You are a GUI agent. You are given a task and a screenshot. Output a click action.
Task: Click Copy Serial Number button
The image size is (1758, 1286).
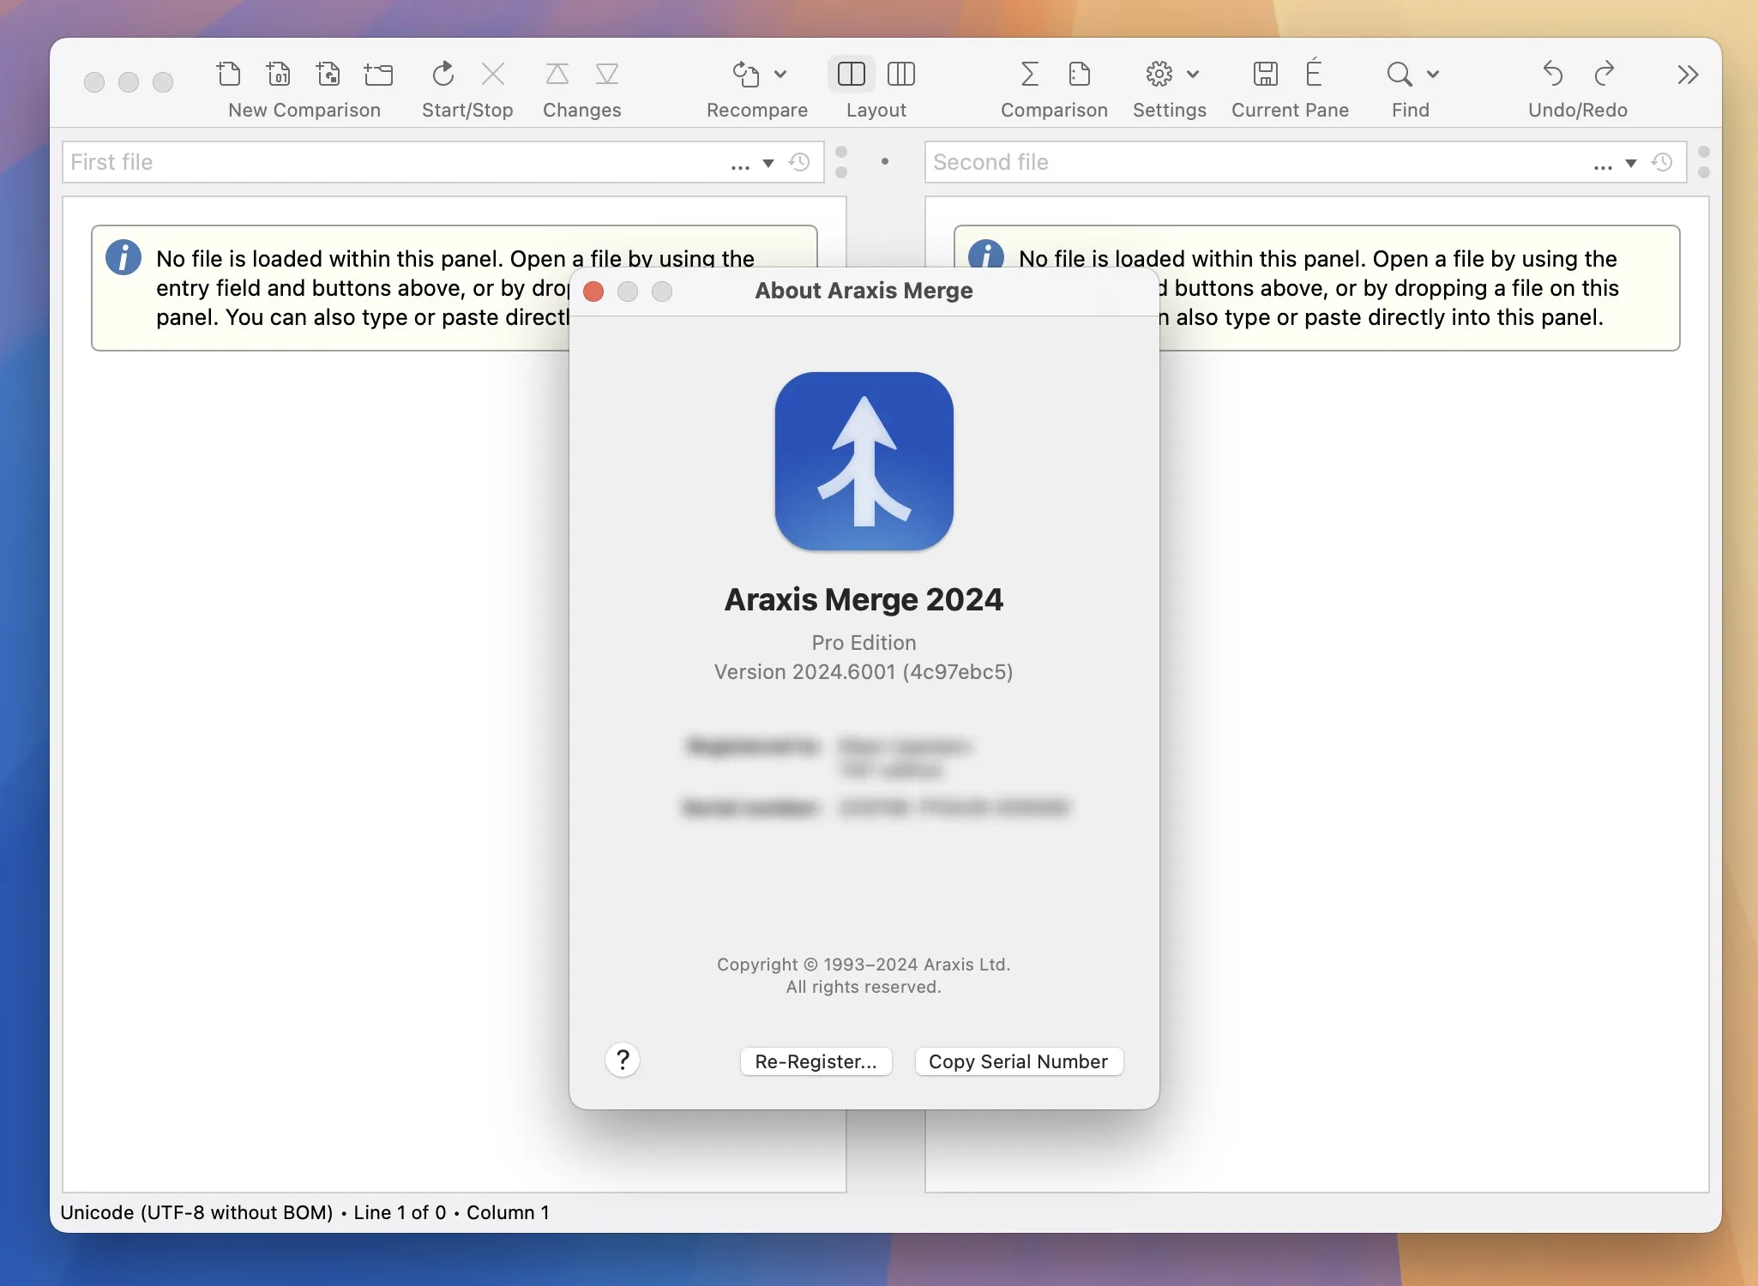point(1019,1061)
